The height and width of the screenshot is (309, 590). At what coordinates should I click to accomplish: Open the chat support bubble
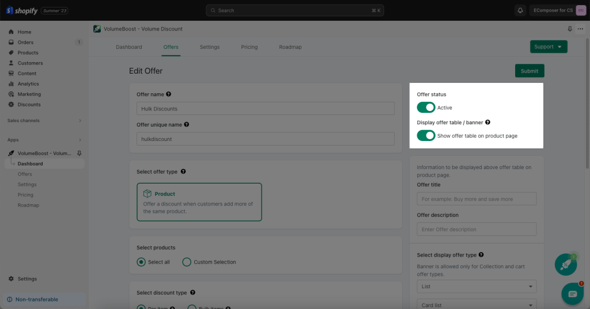tap(572, 293)
